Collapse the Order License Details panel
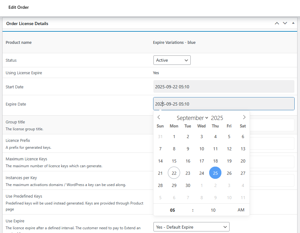The image size is (300, 233). (x=293, y=23)
